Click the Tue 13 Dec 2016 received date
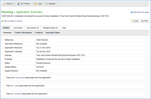This screenshot has width=151, height=99. [x=43, y=48]
